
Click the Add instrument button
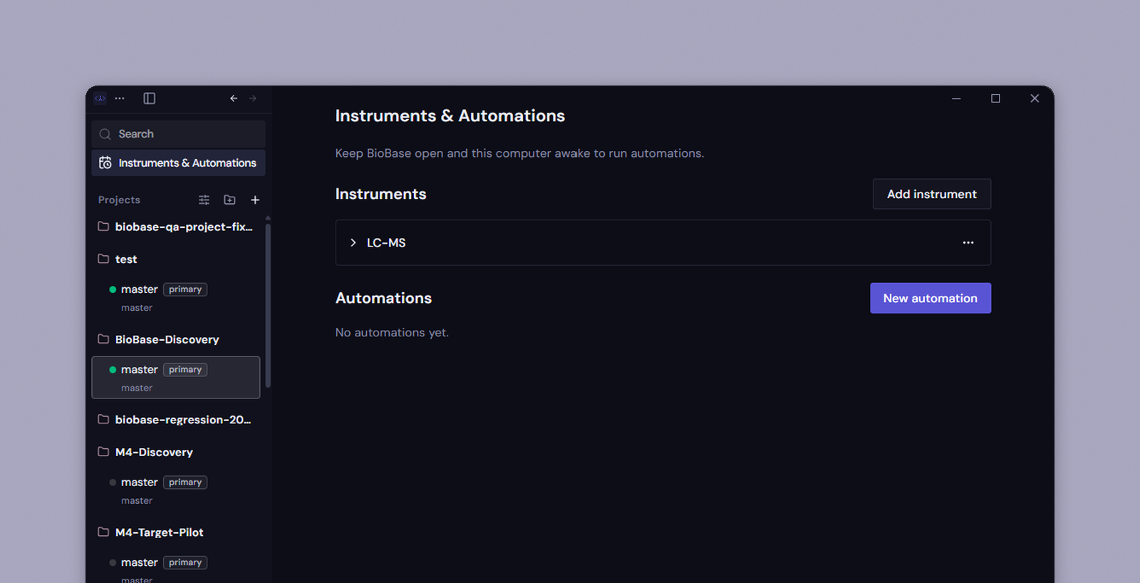932,194
